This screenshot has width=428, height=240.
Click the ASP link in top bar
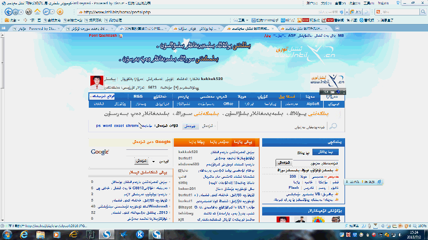pos(292,36)
